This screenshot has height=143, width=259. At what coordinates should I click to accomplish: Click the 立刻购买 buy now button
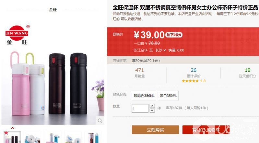[155, 130]
